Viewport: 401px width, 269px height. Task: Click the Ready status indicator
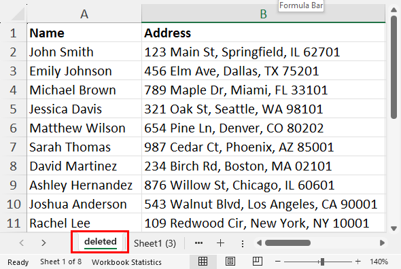18,262
